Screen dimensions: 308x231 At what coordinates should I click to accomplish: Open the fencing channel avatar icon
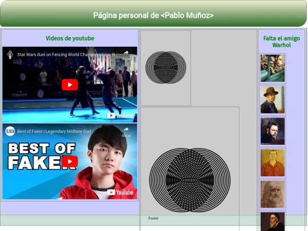coord(10,54)
